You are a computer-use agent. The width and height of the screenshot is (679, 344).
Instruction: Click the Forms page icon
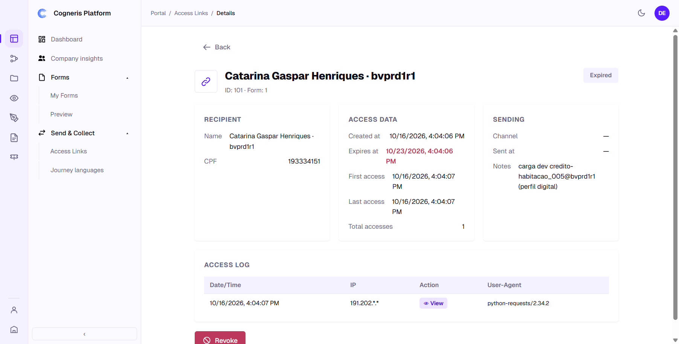(42, 77)
